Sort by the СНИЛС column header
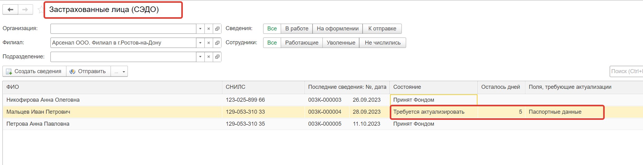Image resolution: width=643 pixels, height=165 pixels. pos(235,87)
